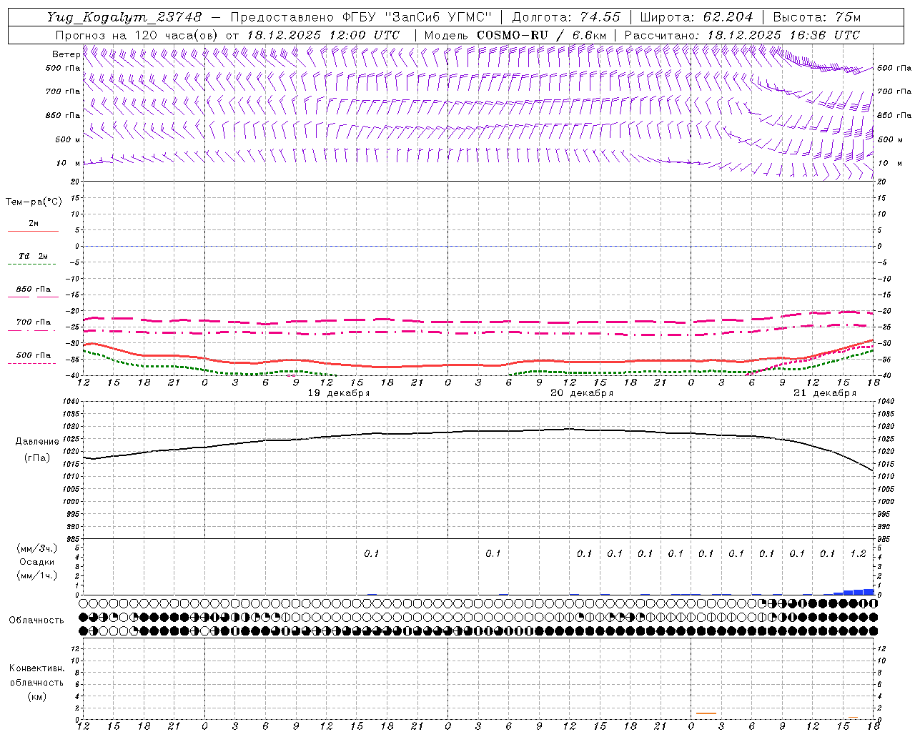This screenshot has width=915, height=732.
Task: Click the Осадки precipitation label
Action: pyautogui.click(x=37, y=562)
